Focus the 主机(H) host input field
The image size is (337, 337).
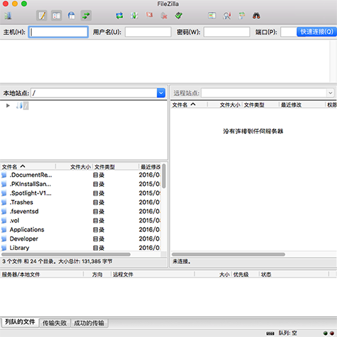[58, 32]
